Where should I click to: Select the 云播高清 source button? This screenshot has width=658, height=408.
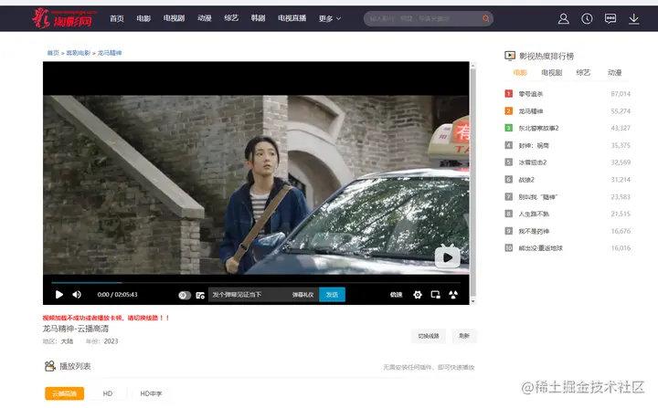pos(64,393)
